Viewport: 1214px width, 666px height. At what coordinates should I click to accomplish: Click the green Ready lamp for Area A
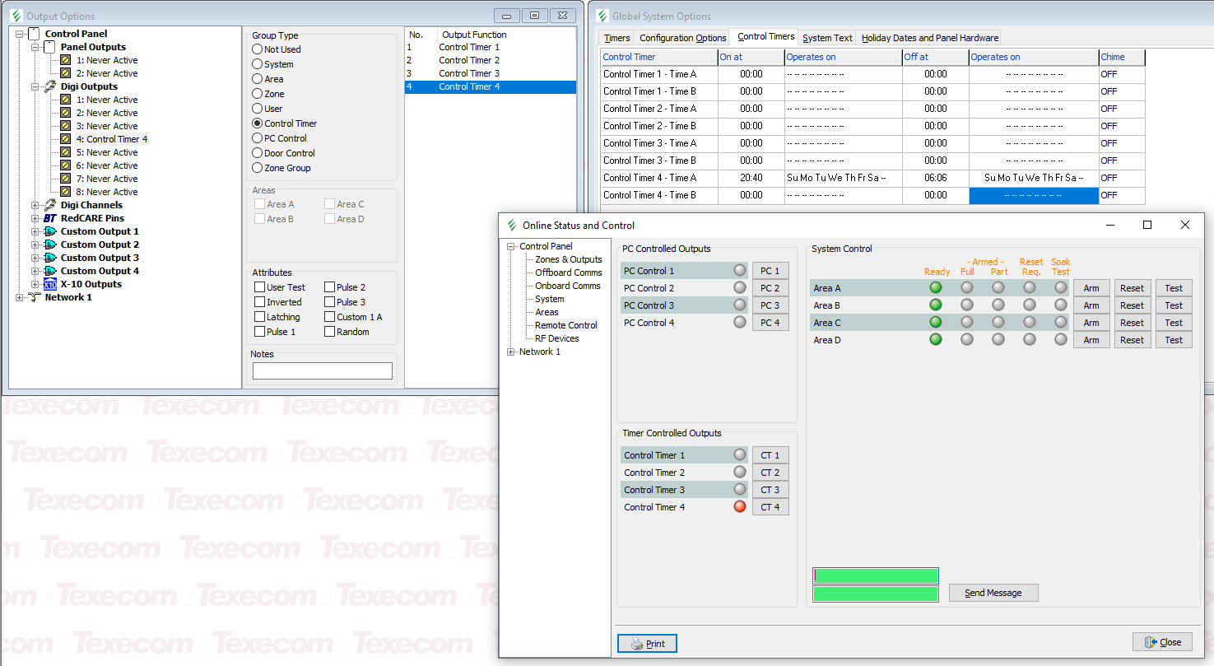click(935, 287)
